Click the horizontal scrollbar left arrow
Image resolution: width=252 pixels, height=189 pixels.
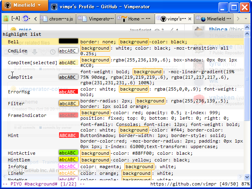[x=4, y=177]
